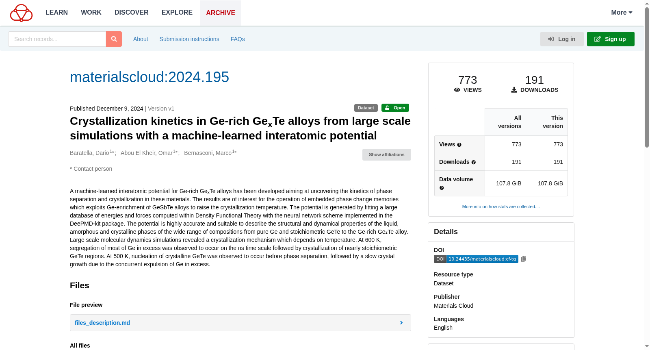Click the page vertical scrollbar thumb
Viewport: 650px width, 350px height.
tap(647, 77)
